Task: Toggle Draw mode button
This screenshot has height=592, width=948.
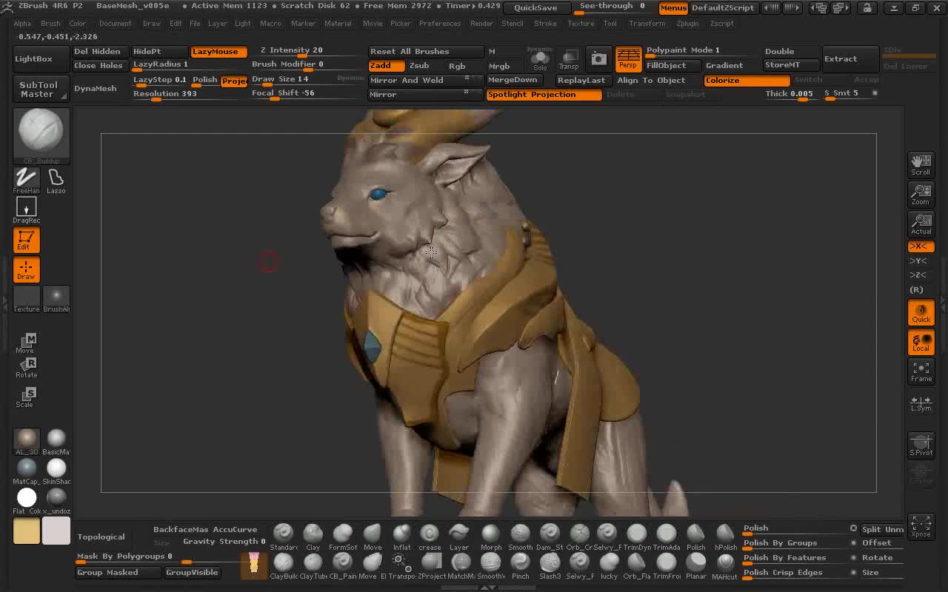Action: 26,269
